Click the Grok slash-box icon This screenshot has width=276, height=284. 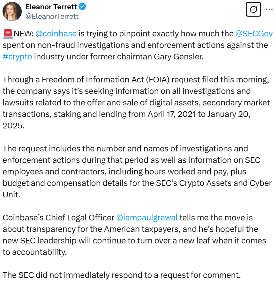pos(254,10)
